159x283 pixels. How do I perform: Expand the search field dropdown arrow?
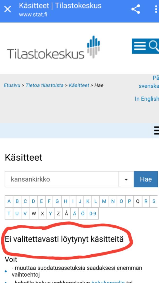[126, 179]
